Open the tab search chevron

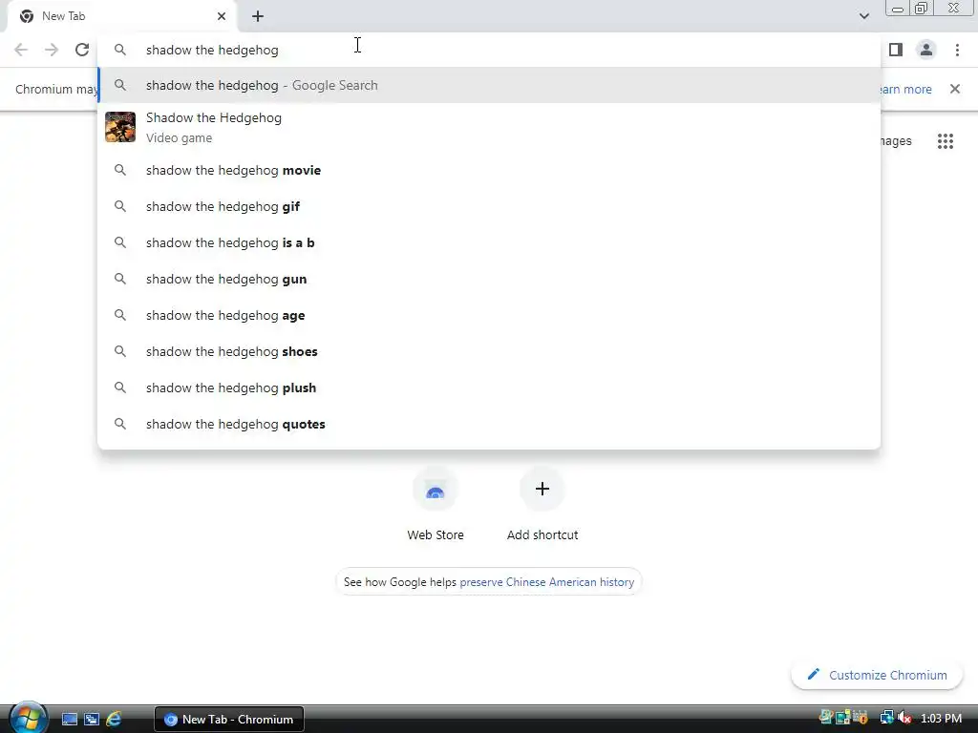[863, 16]
